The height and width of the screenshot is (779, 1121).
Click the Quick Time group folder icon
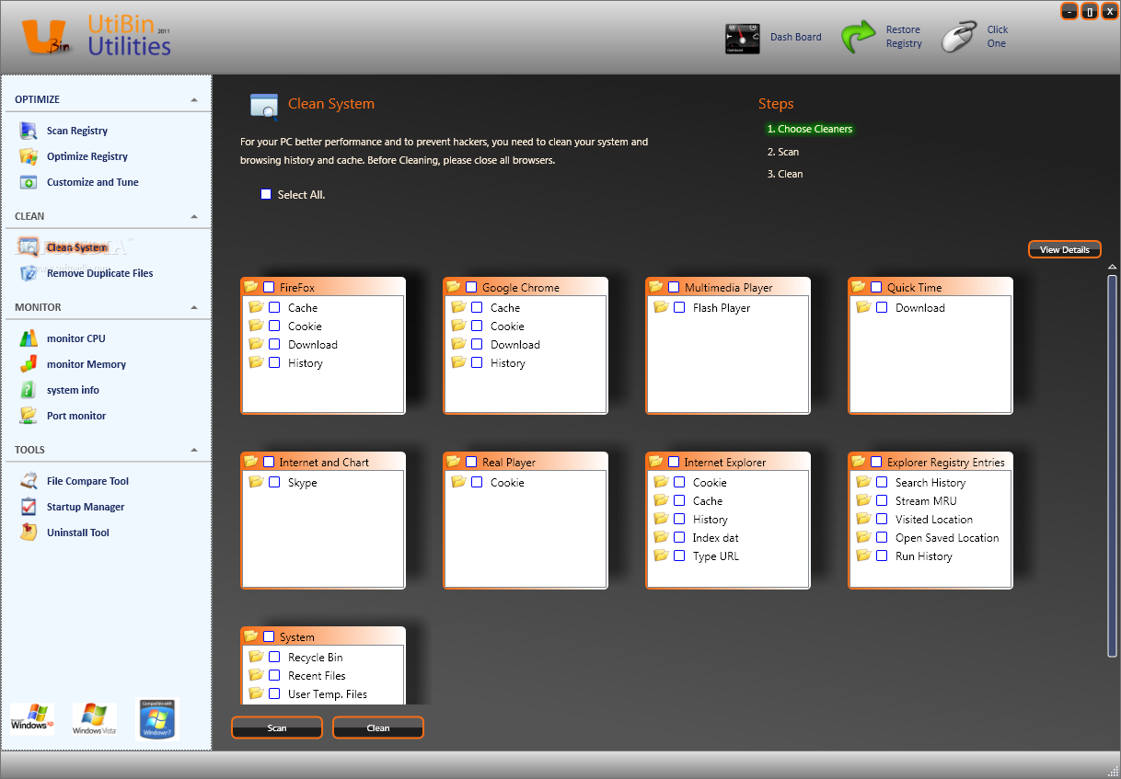[x=859, y=287]
